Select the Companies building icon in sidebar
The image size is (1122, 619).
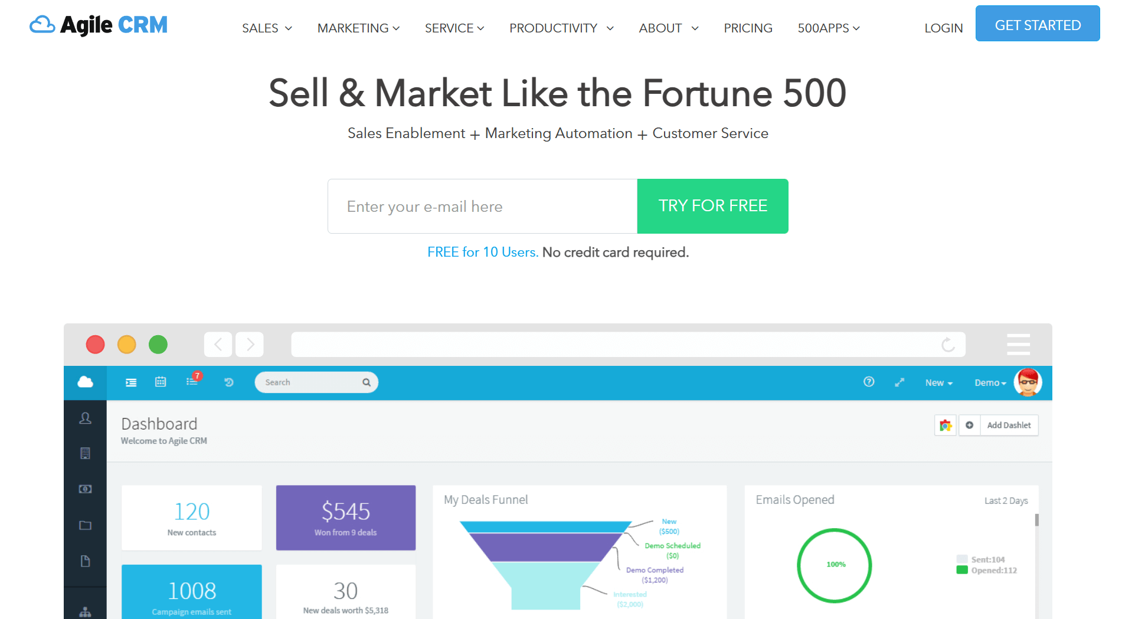[x=85, y=453]
